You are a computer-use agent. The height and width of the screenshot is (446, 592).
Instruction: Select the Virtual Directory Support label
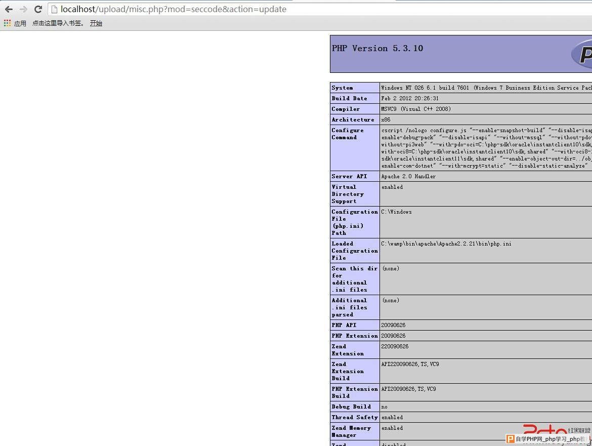347,194
